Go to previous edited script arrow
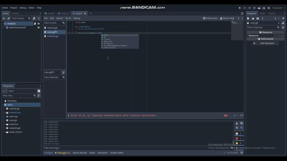The height and width of the screenshot is (161, 287). (239, 18)
